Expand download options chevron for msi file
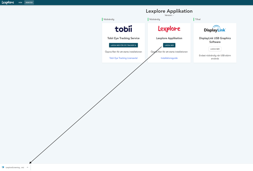The image size is (253, 171). click(27, 167)
